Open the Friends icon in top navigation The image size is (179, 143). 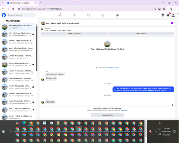tap(74, 15)
